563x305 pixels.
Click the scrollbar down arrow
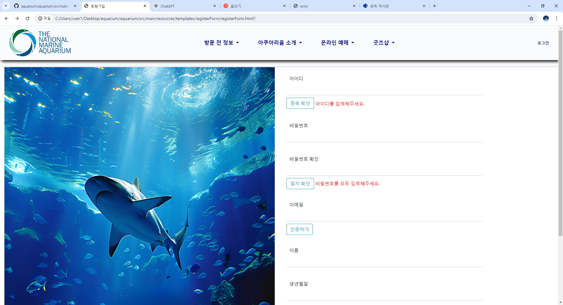[560, 302]
